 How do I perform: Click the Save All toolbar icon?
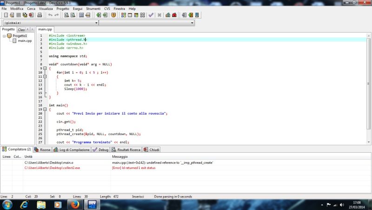(x=25, y=15)
